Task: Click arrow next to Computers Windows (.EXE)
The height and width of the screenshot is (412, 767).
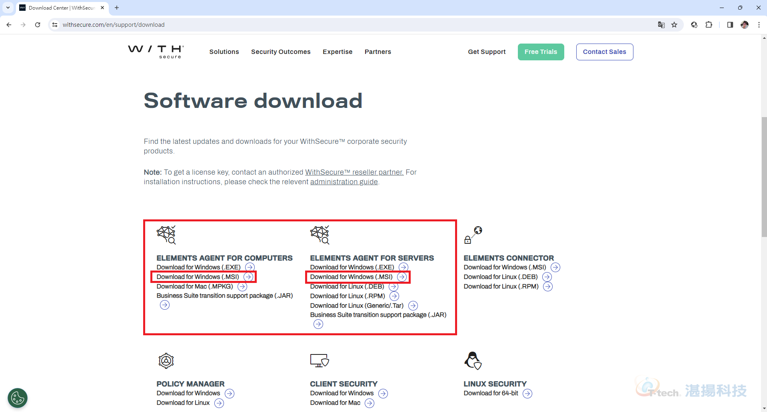Action: click(x=250, y=267)
